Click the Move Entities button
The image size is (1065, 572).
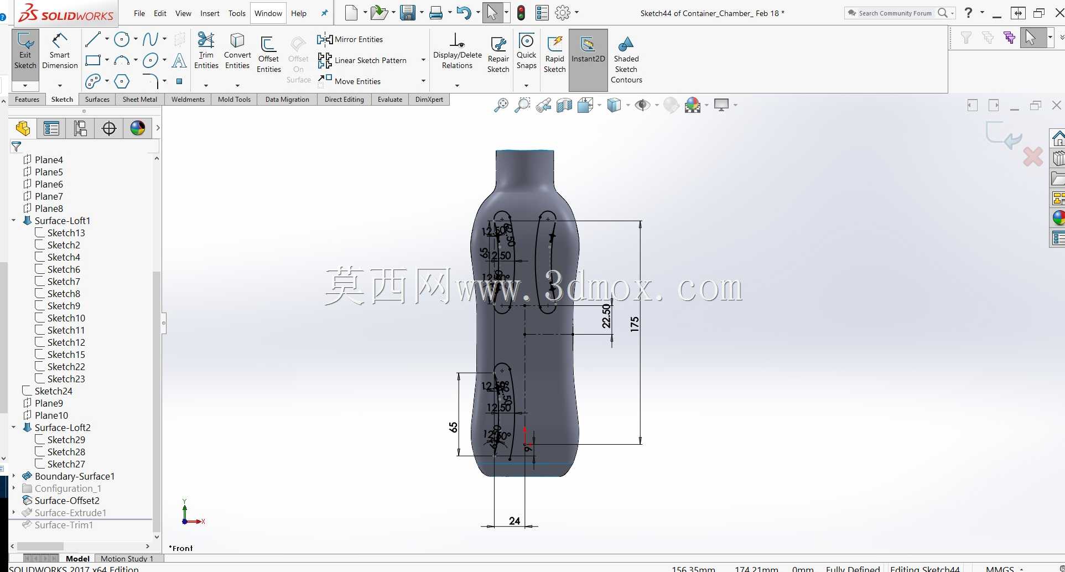point(350,81)
